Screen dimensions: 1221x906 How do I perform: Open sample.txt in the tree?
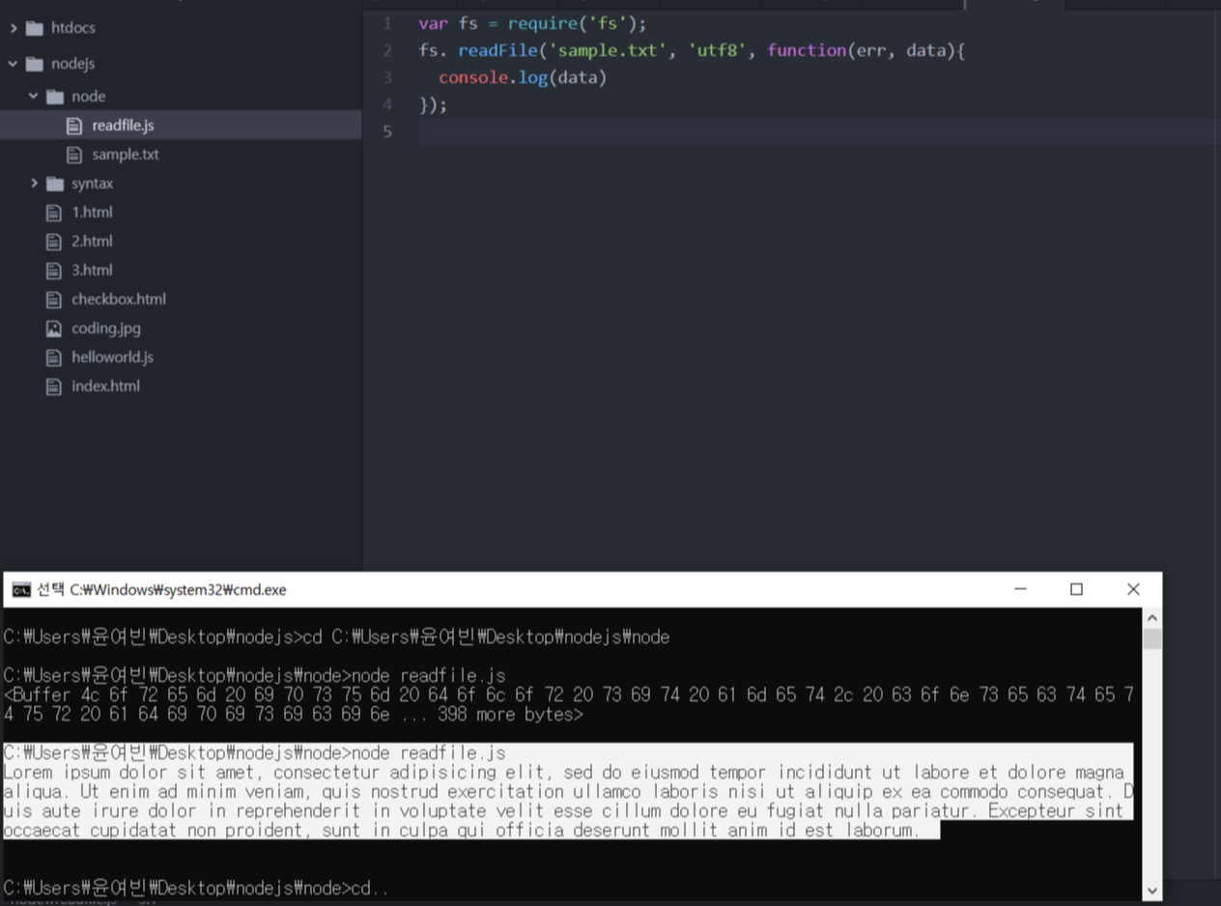point(126,155)
